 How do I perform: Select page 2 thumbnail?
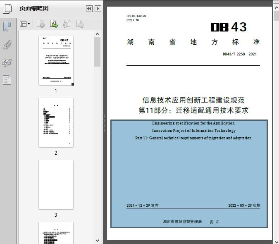(x=56, y=122)
